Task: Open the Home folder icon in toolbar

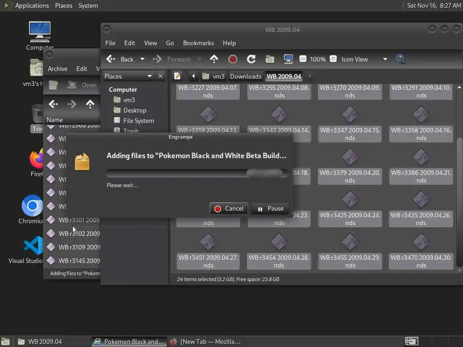Action: (x=269, y=59)
